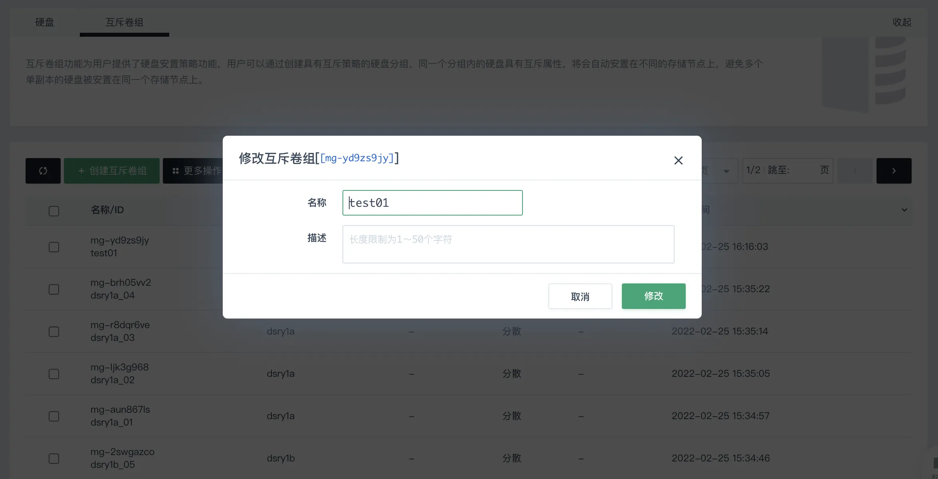Screen dimensions: 938x479
Task: Click timestamp 2022-02-25 15:34:46
Action: pos(720,458)
